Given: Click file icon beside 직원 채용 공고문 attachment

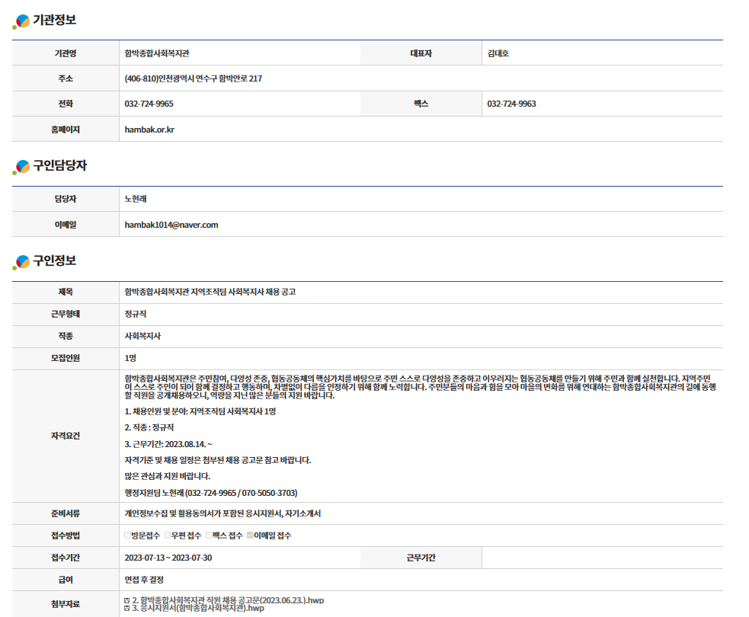Looking at the screenshot, I should (126, 601).
